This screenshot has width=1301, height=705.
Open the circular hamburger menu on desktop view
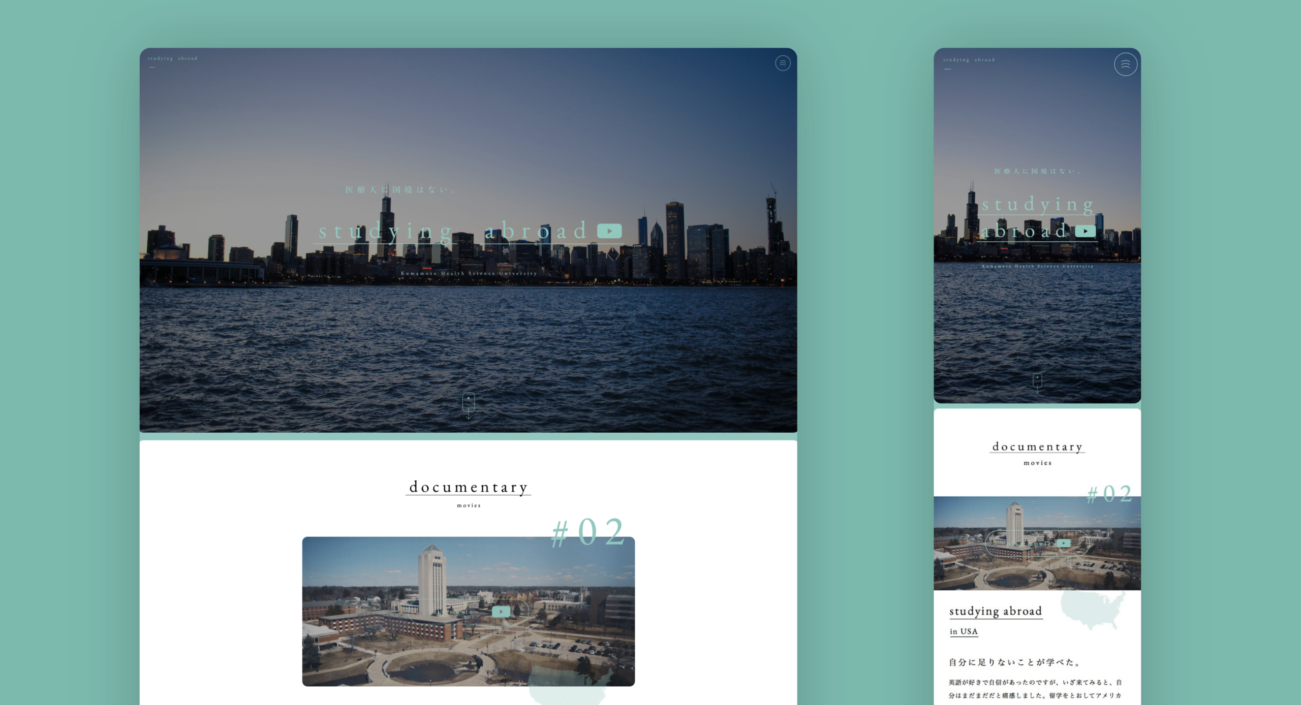[782, 63]
